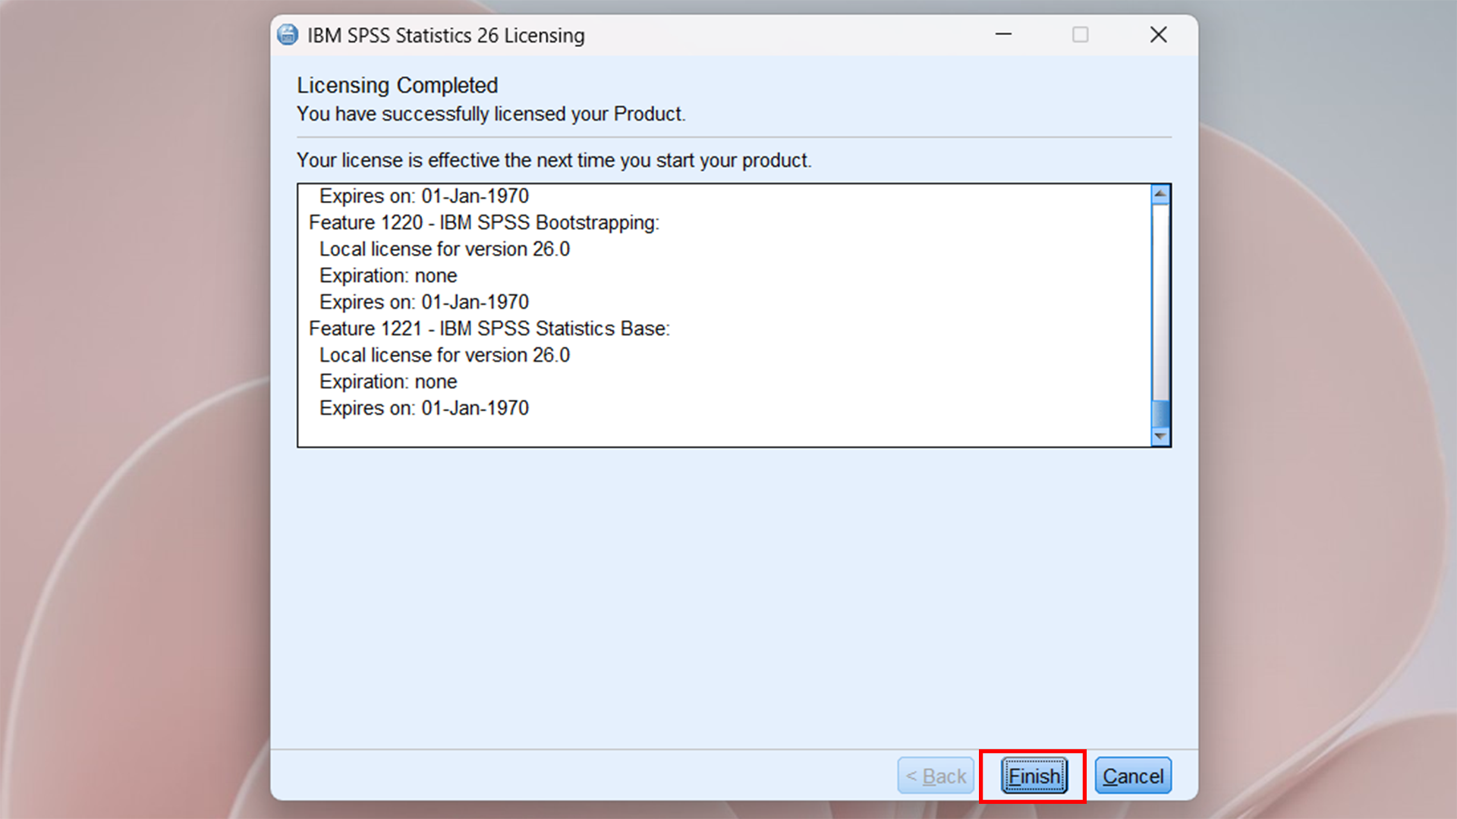Click the window title 'IBM SPSS Statistics 26 Licensing'
Screen dimensions: 1457x819
point(446,36)
